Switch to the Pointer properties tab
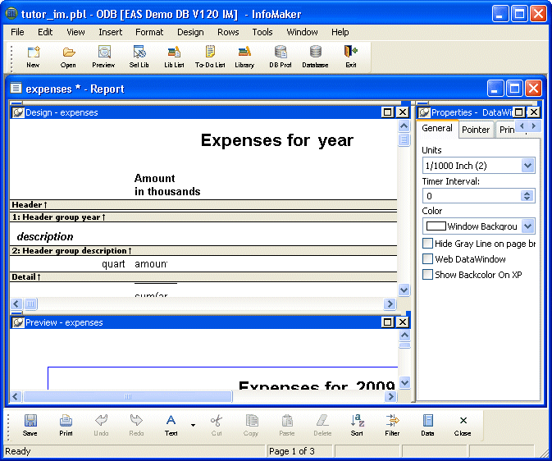The height and width of the screenshot is (461, 552). pos(476,130)
